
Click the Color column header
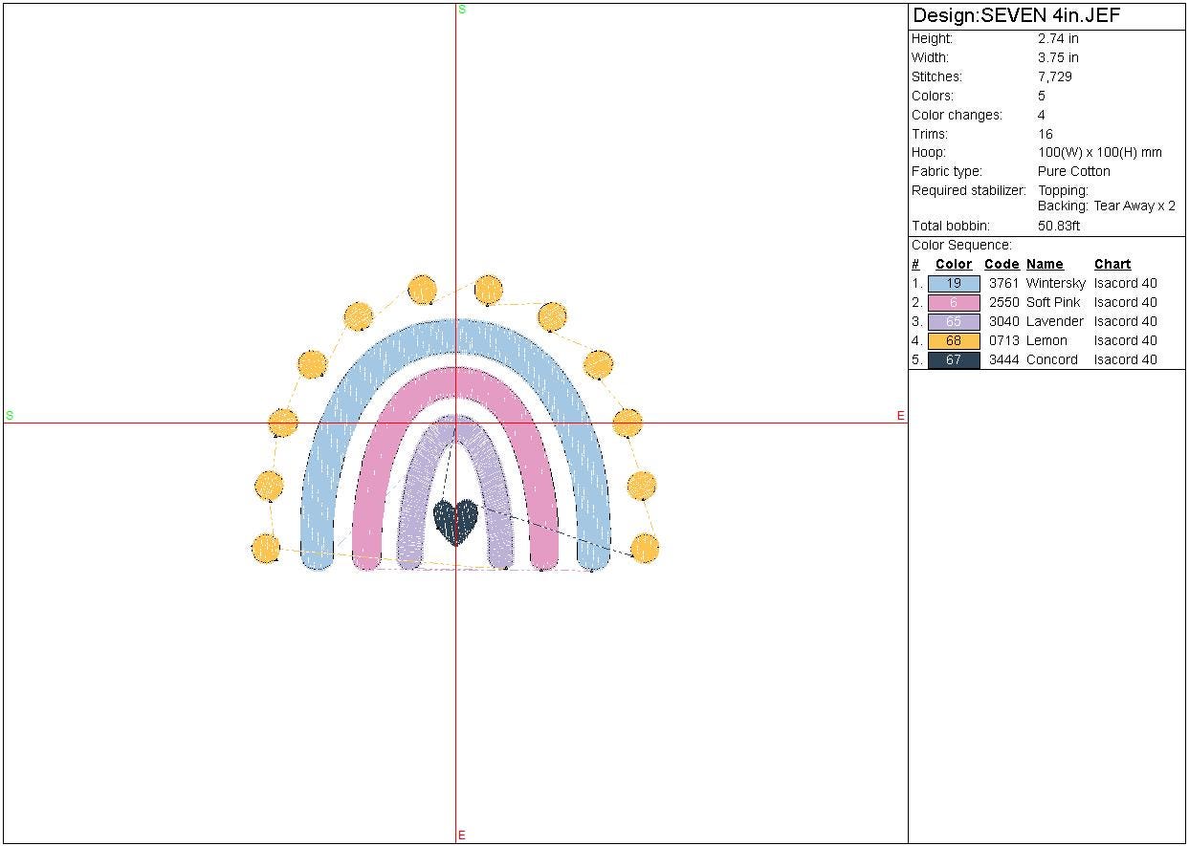[x=954, y=265]
